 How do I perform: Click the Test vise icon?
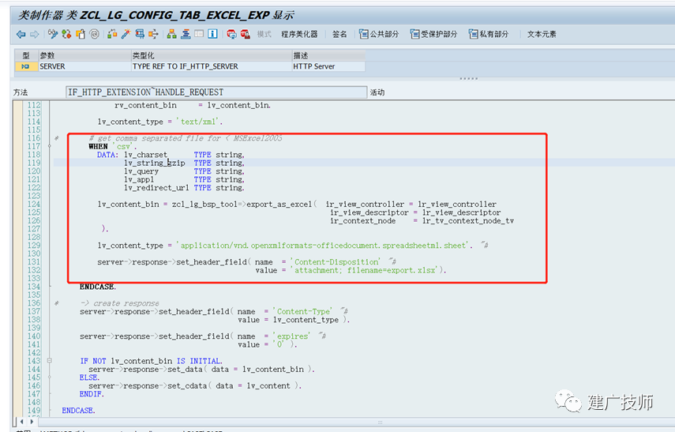coord(140,34)
